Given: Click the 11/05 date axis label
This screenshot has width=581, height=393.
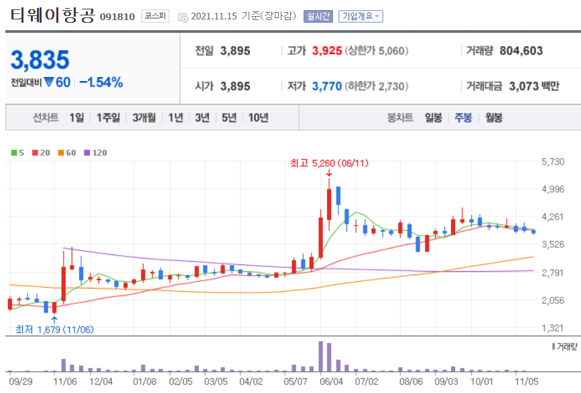Looking at the screenshot, I should tap(527, 382).
